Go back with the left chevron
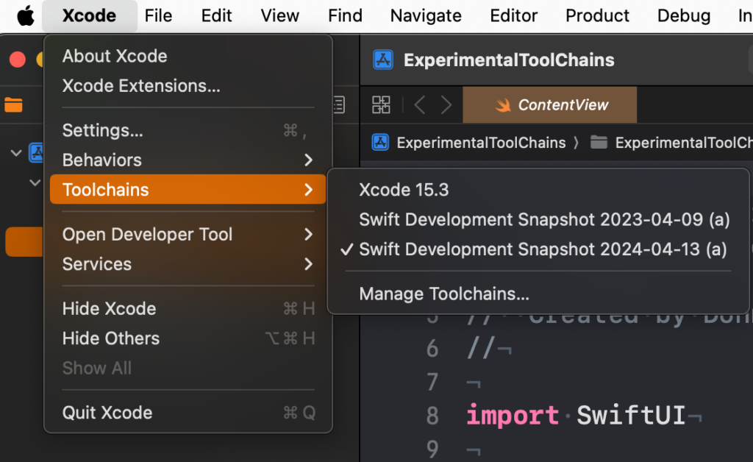This screenshot has width=753, height=462. click(x=420, y=104)
